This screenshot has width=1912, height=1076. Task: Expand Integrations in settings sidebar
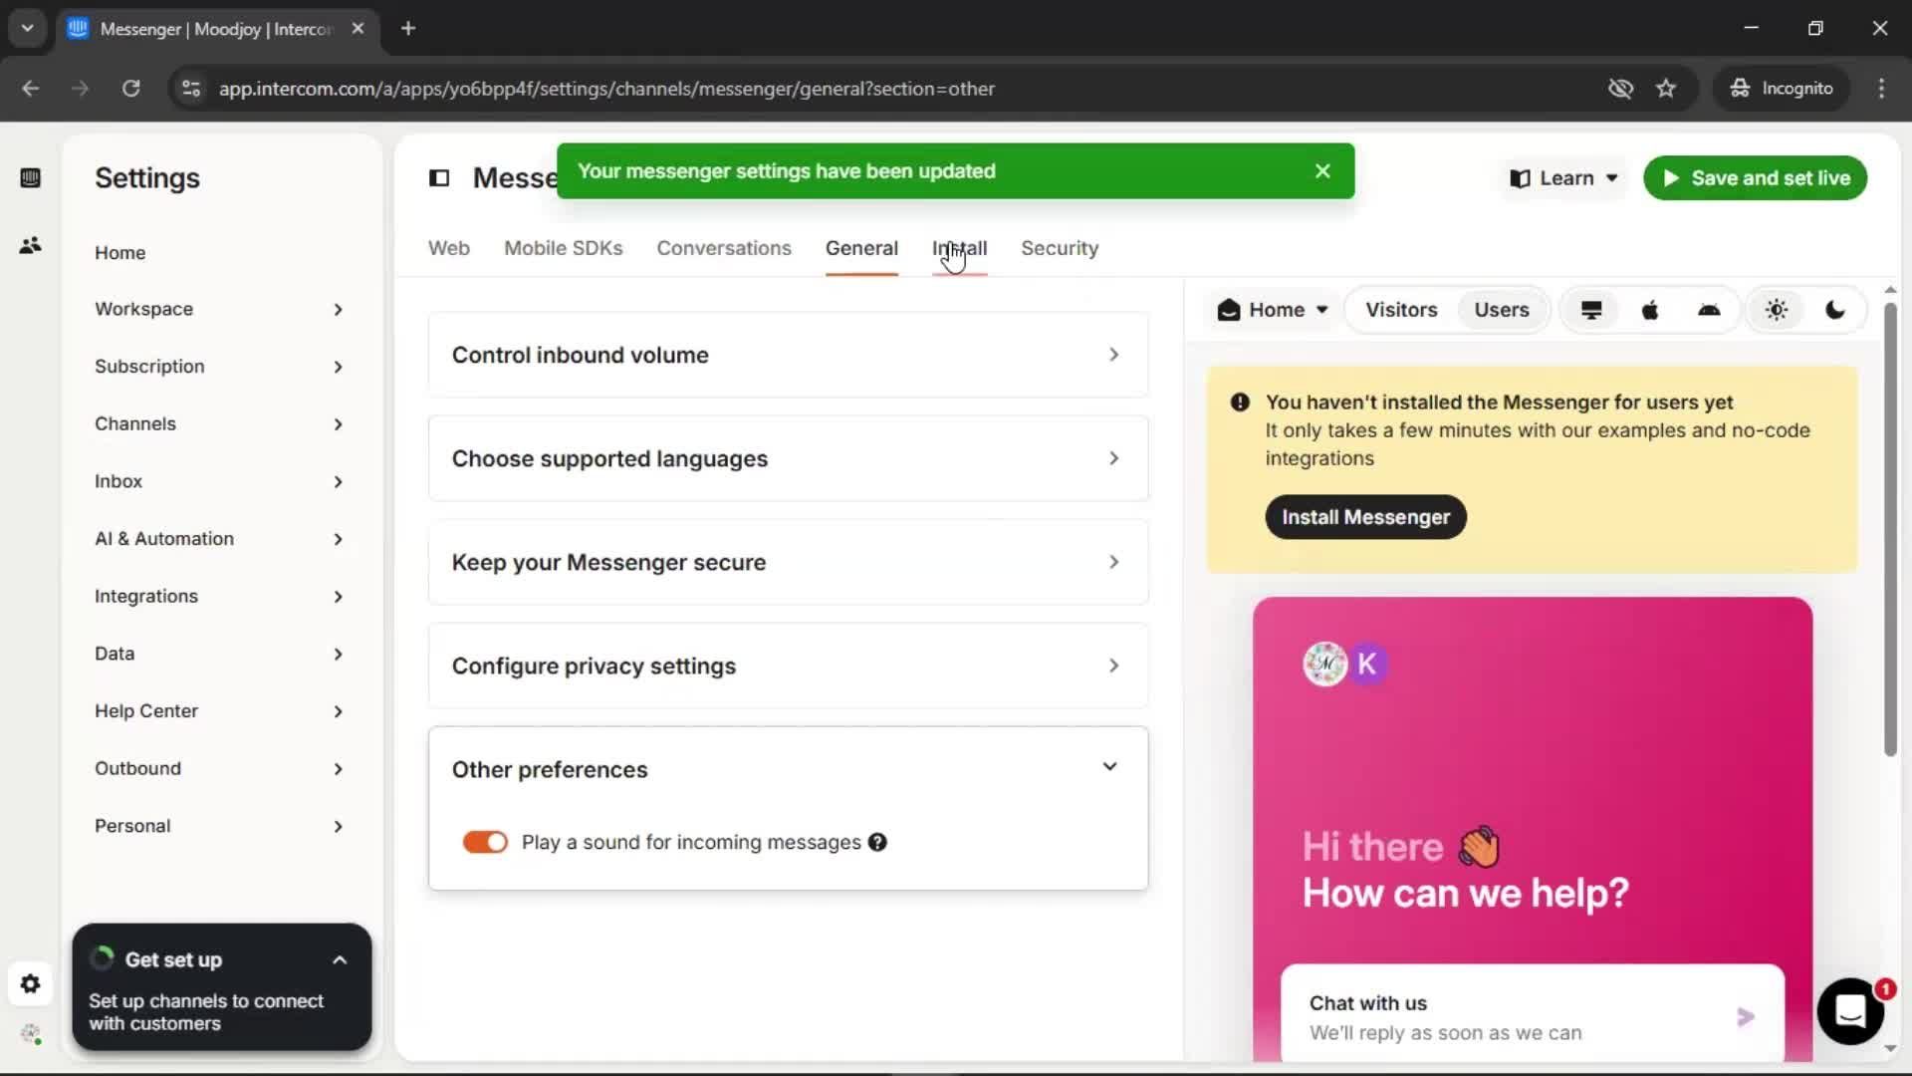(x=219, y=596)
